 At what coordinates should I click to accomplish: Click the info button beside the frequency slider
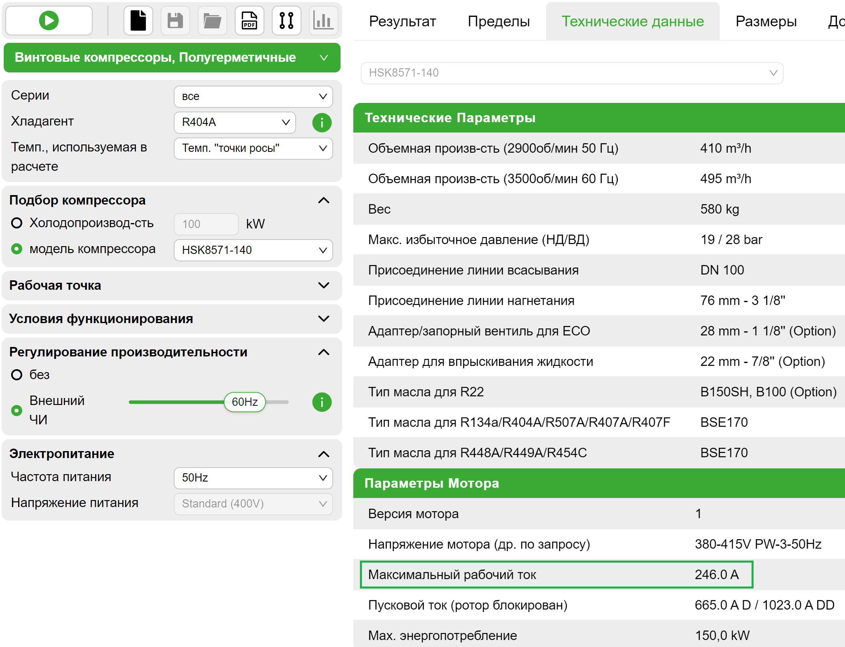coord(322,402)
